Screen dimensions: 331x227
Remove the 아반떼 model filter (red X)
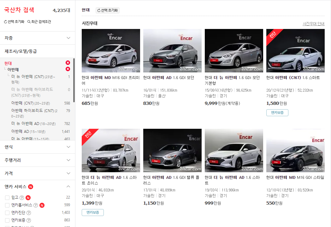click(x=68, y=69)
